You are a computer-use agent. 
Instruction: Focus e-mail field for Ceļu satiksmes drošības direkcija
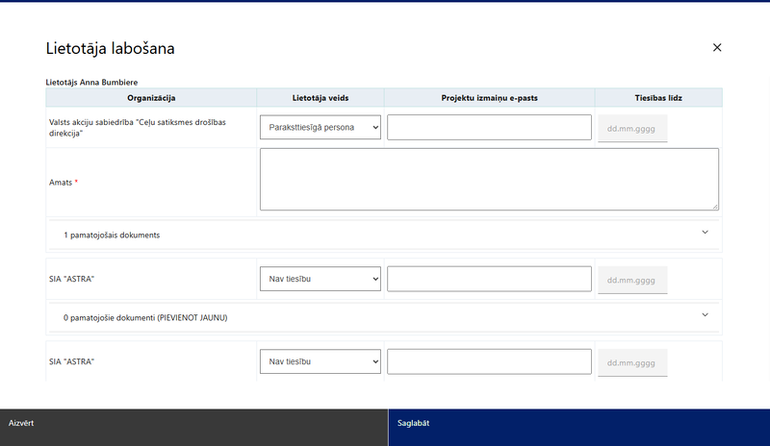point(489,127)
